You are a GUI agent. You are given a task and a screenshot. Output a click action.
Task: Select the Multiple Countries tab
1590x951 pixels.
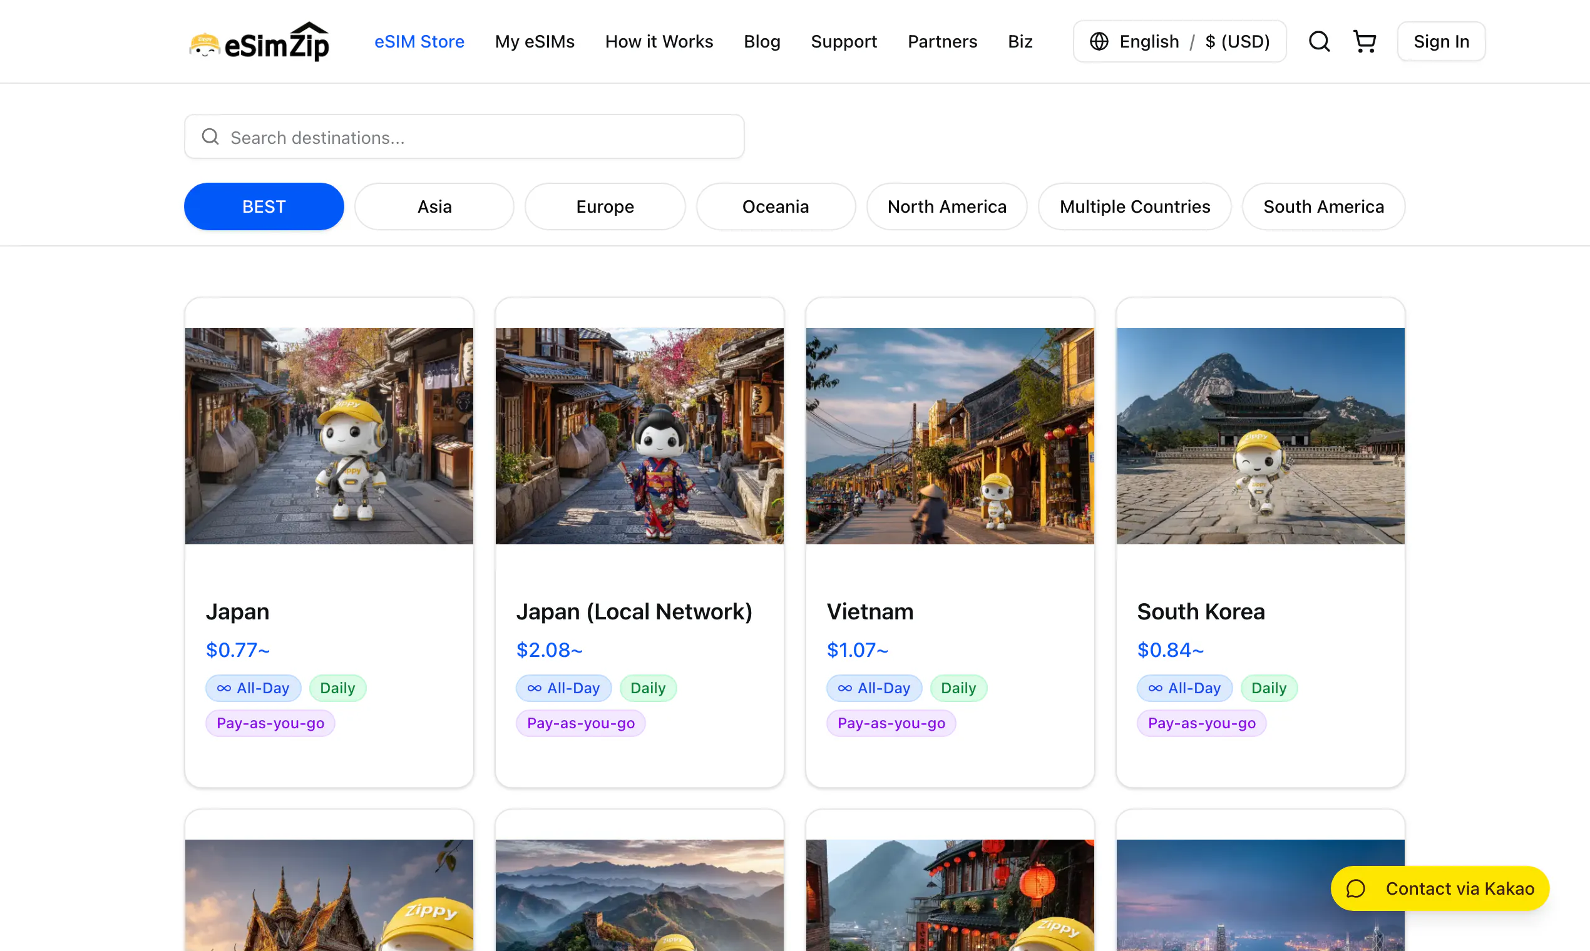tap(1135, 206)
